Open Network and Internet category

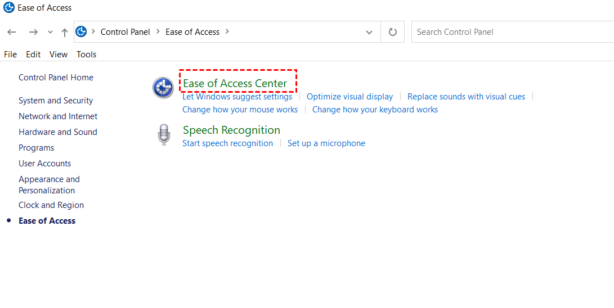[58, 116]
